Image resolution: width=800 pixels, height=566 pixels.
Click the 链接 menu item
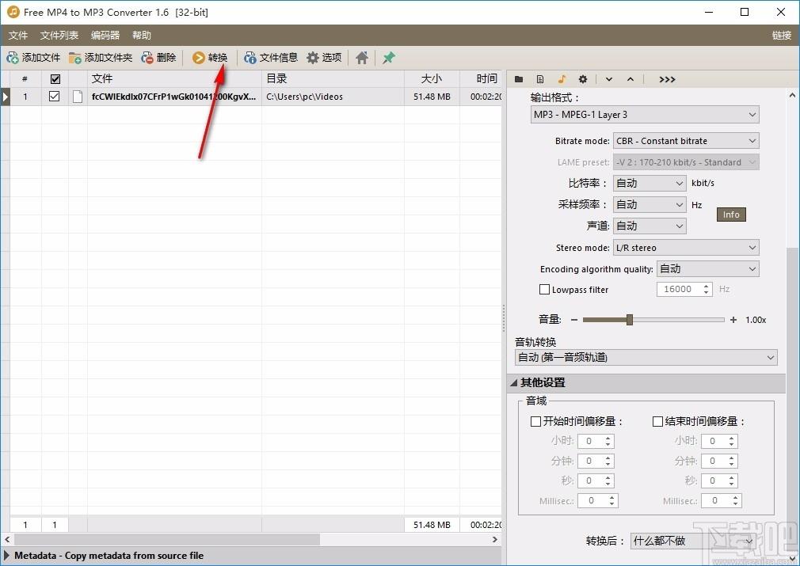[781, 35]
